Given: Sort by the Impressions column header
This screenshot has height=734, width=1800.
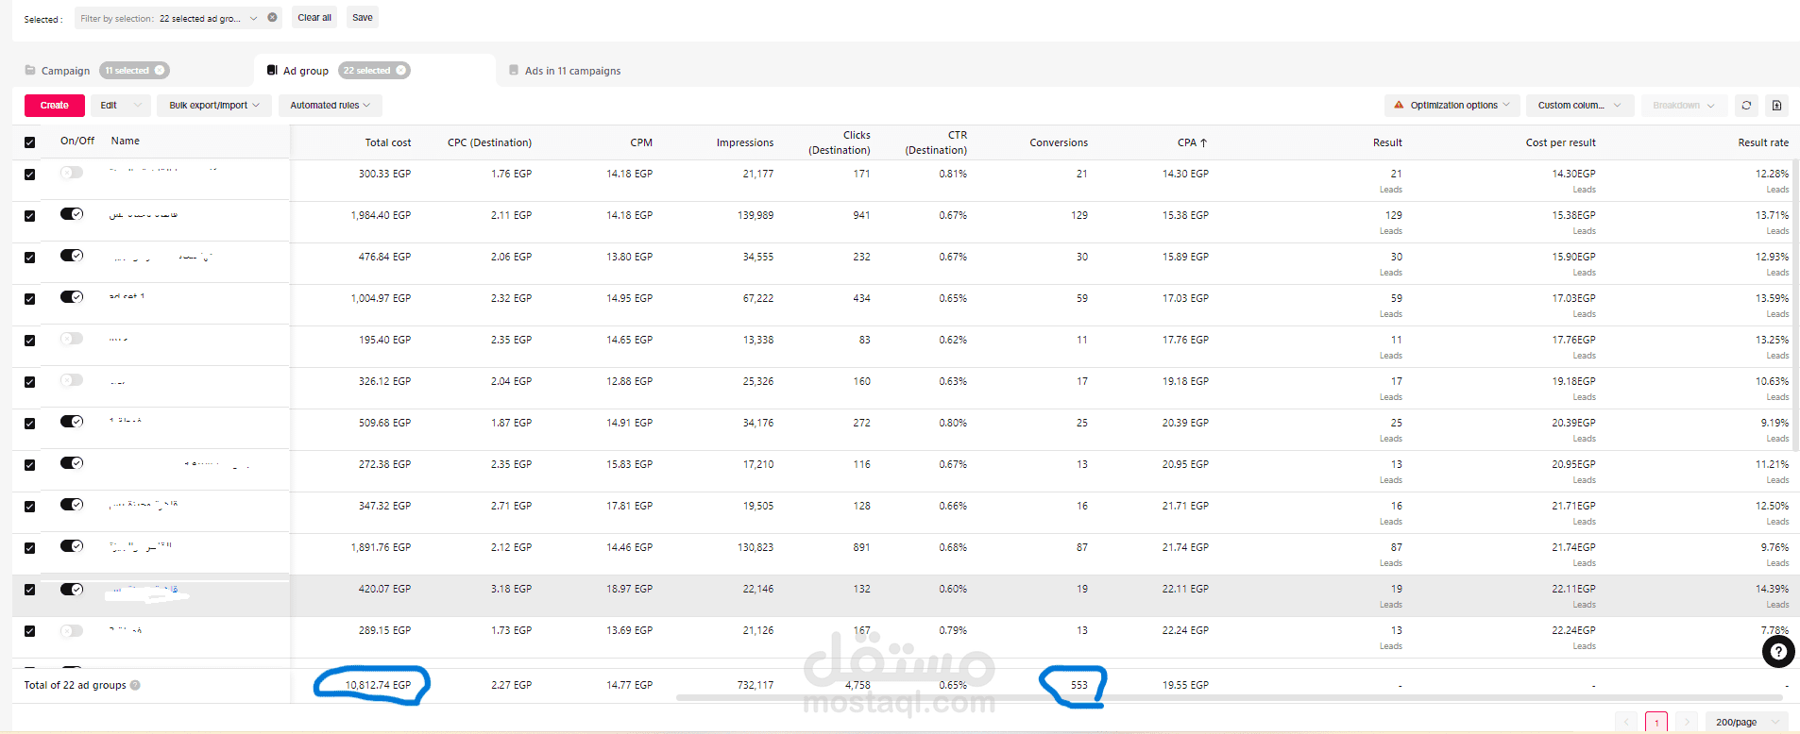Looking at the screenshot, I should coord(745,142).
